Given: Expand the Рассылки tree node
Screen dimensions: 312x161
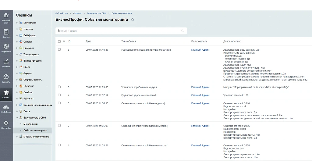Looking at the screenshot, I should [x=17, y=48].
